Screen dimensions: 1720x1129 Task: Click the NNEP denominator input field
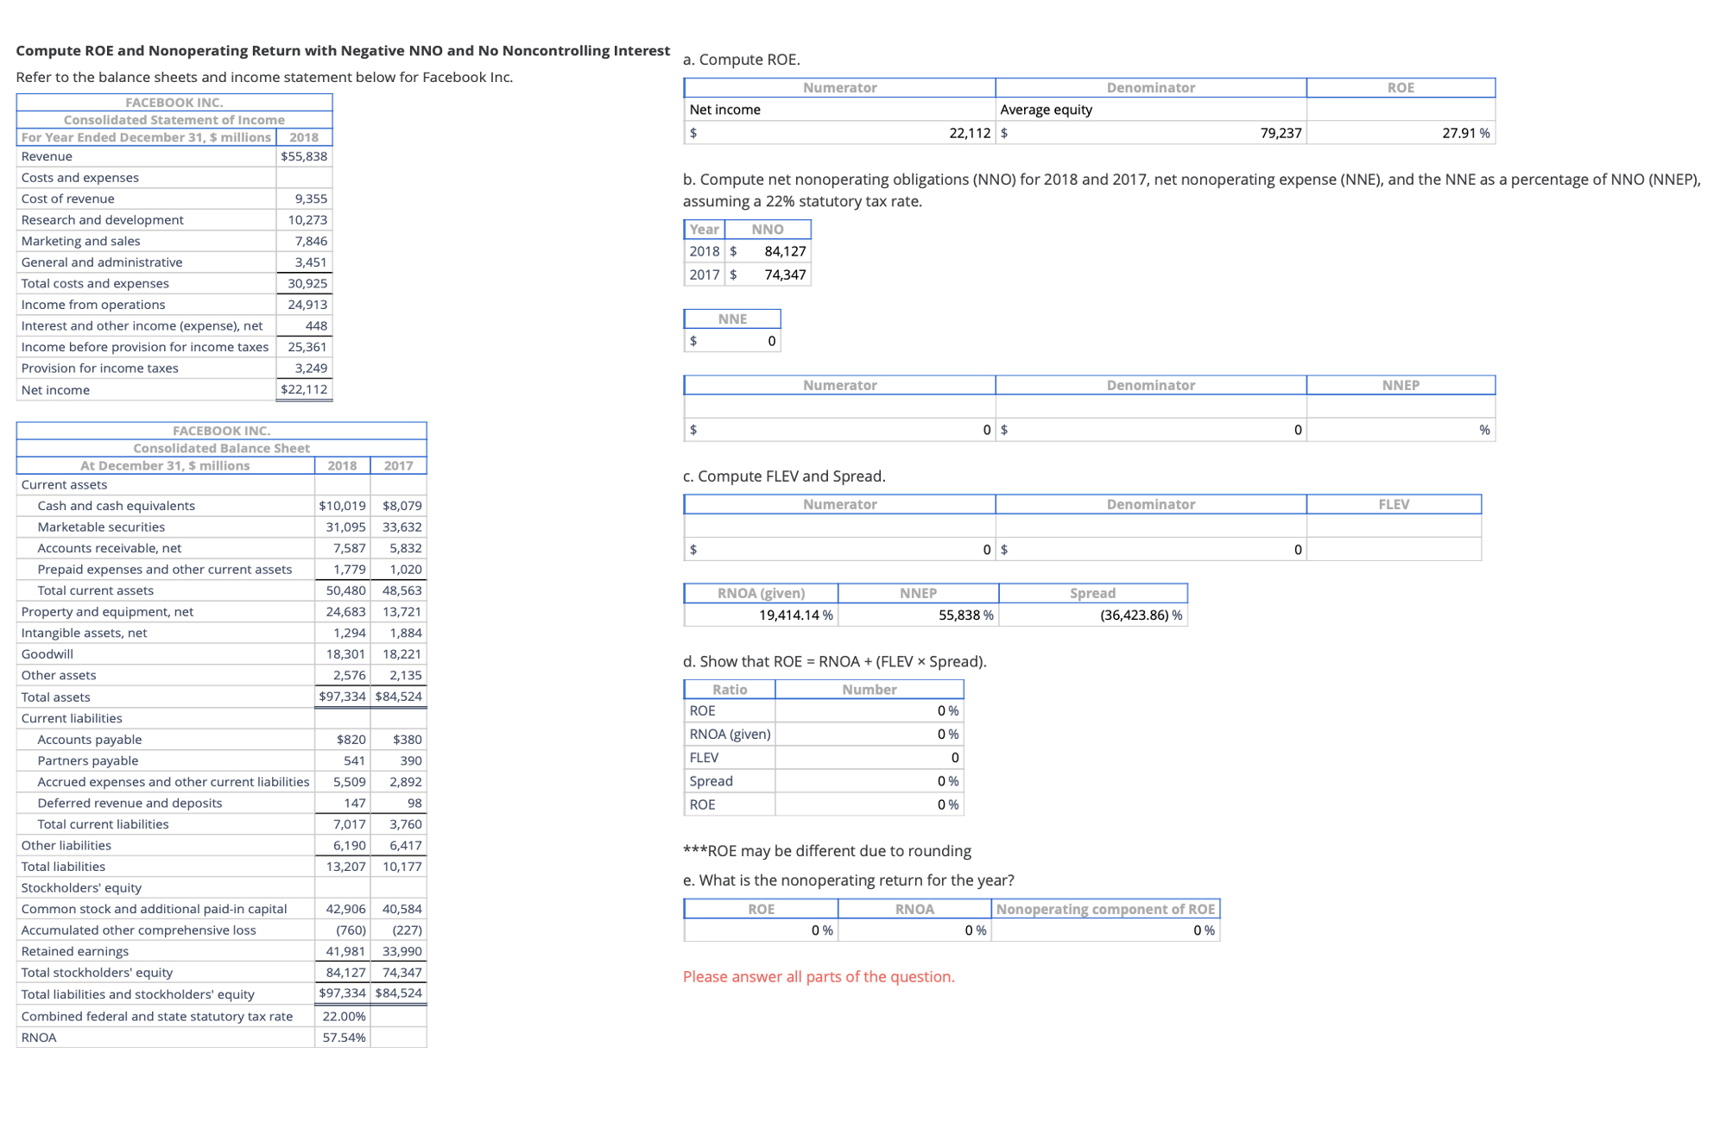1150,427
